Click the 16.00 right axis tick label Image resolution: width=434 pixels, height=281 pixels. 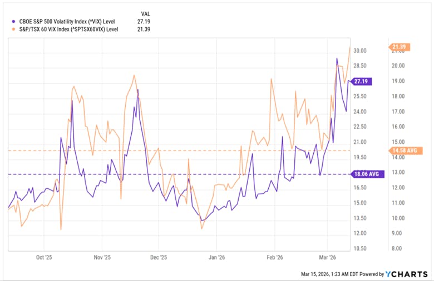(398, 127)
